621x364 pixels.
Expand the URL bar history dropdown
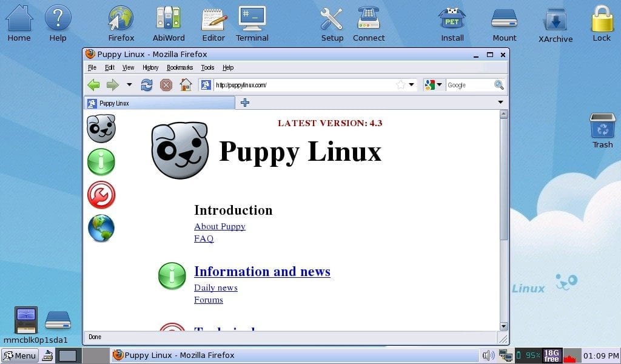(x=412, y=85)
